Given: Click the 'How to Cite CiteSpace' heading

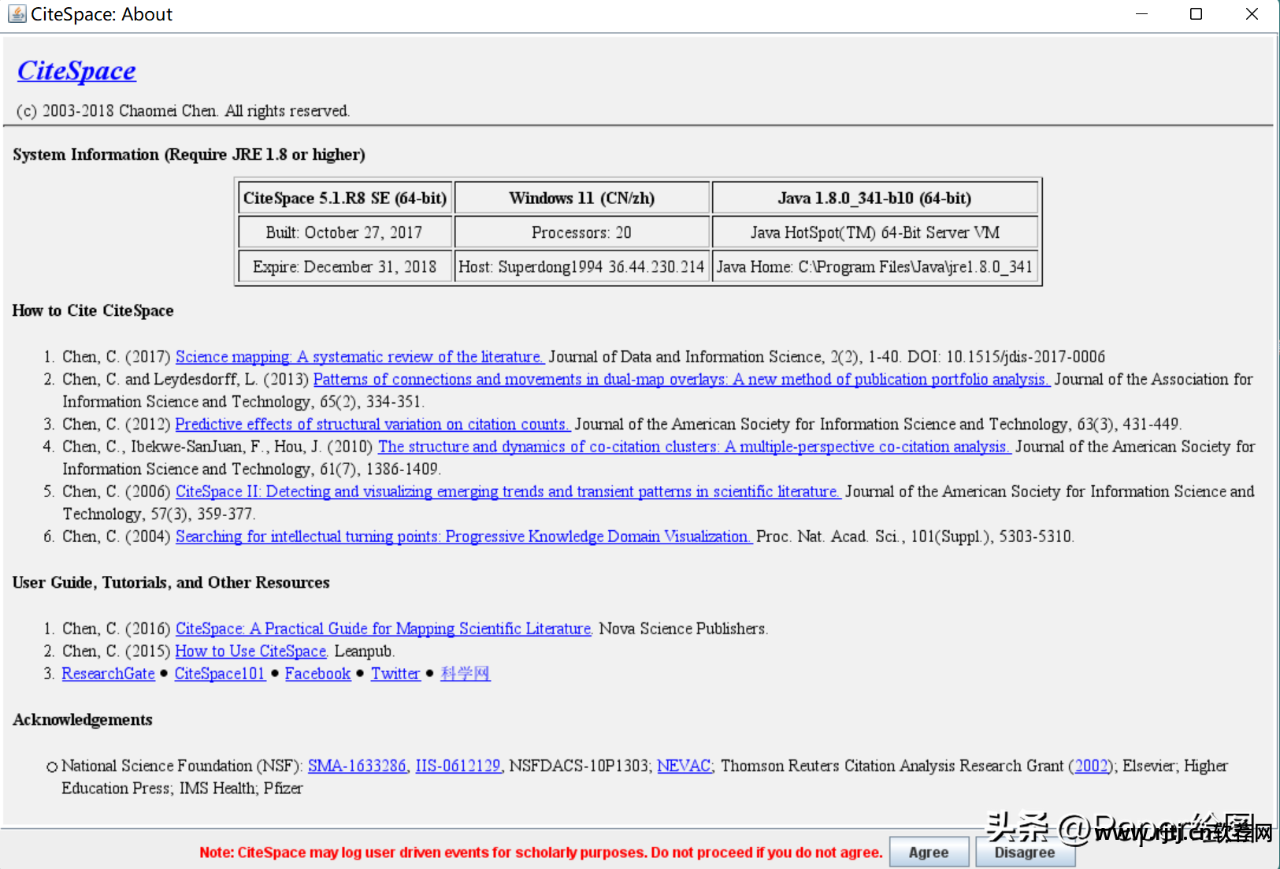Looking at the screenshot, I should pyautogui.click(x=93, y=310).
